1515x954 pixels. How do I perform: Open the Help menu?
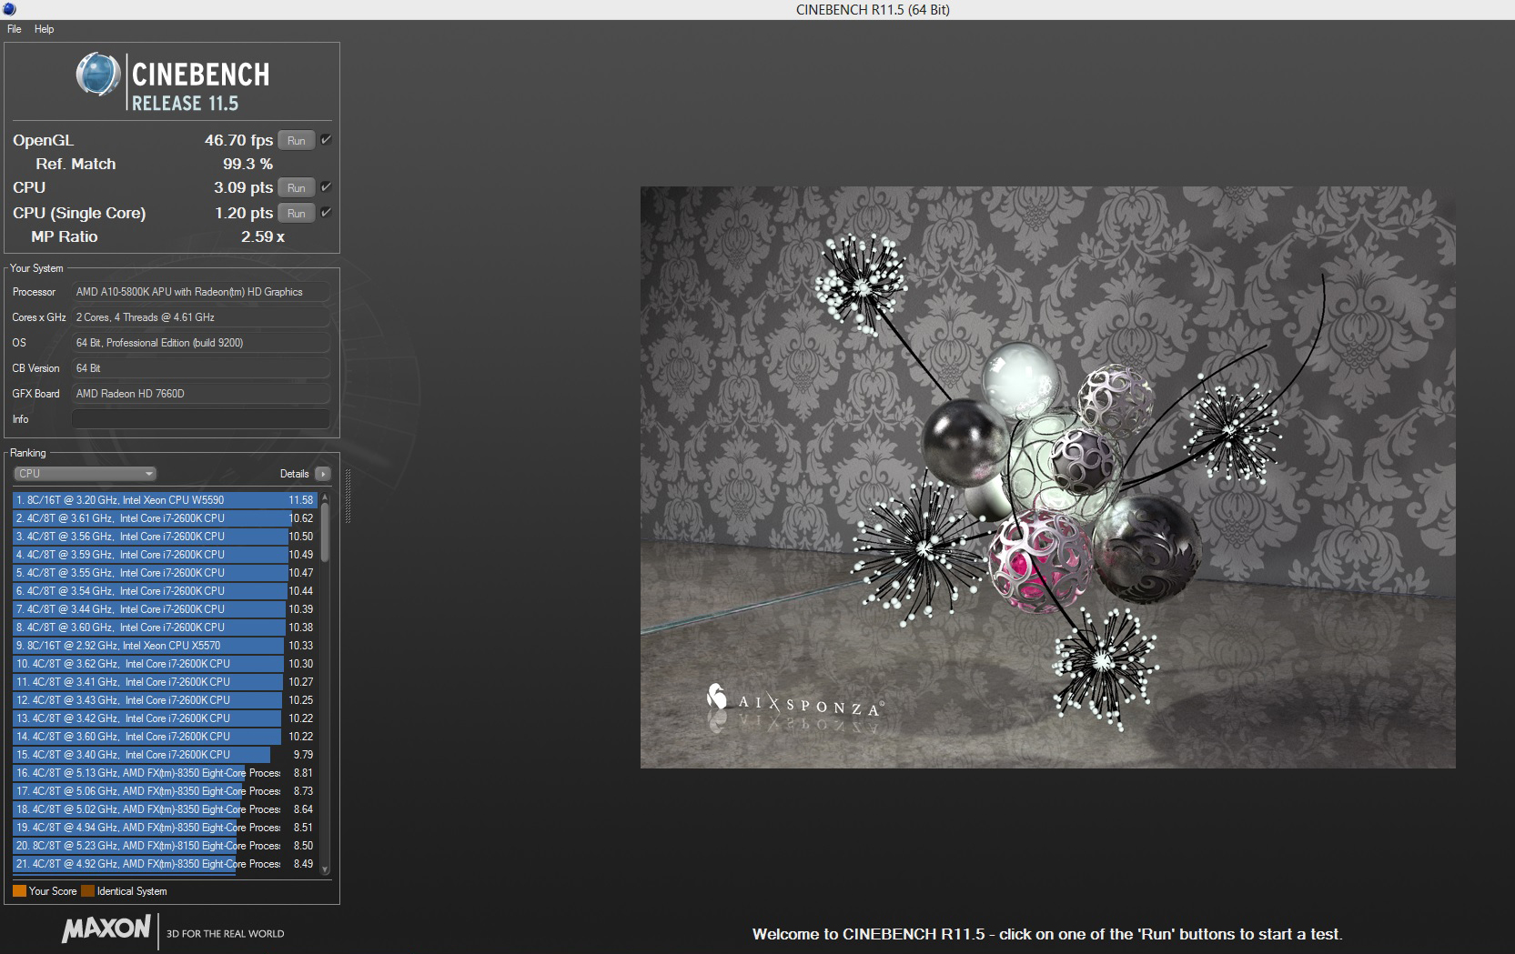click(x=44, y=29)
